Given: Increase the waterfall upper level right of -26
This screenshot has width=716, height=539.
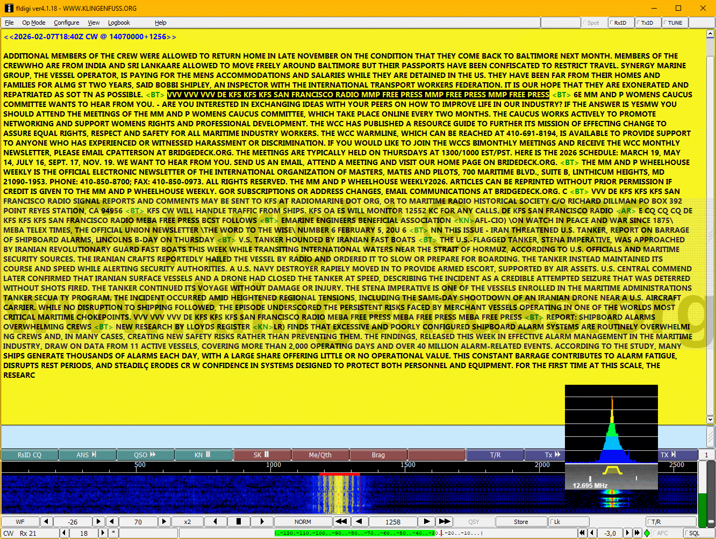Looking at the screenshot, I should point(98,521).
